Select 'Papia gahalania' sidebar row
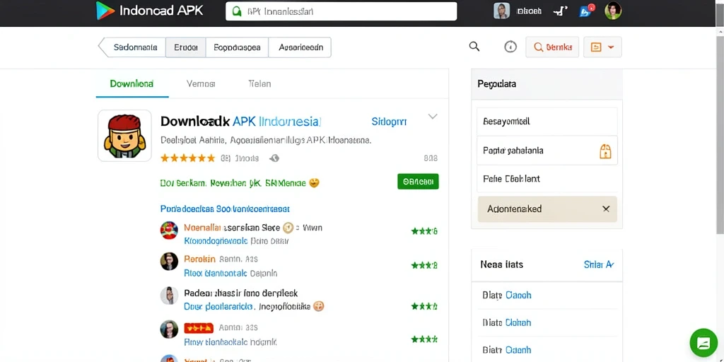 [x=547, y=151]
